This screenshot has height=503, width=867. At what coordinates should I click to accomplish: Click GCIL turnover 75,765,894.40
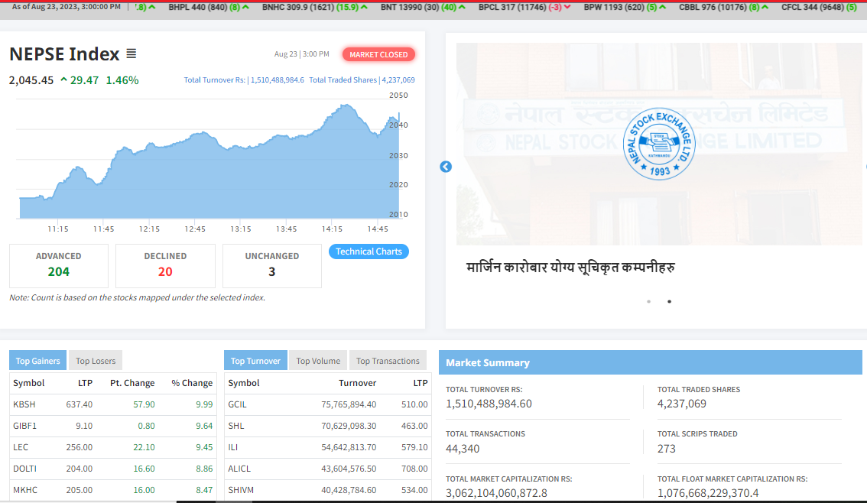coord(349,404)
